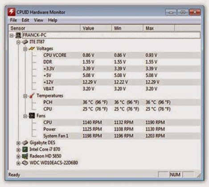The width and height of the screenshot is (209, 187).
Task: Select the VBAT row label
Action: (49, 89)
